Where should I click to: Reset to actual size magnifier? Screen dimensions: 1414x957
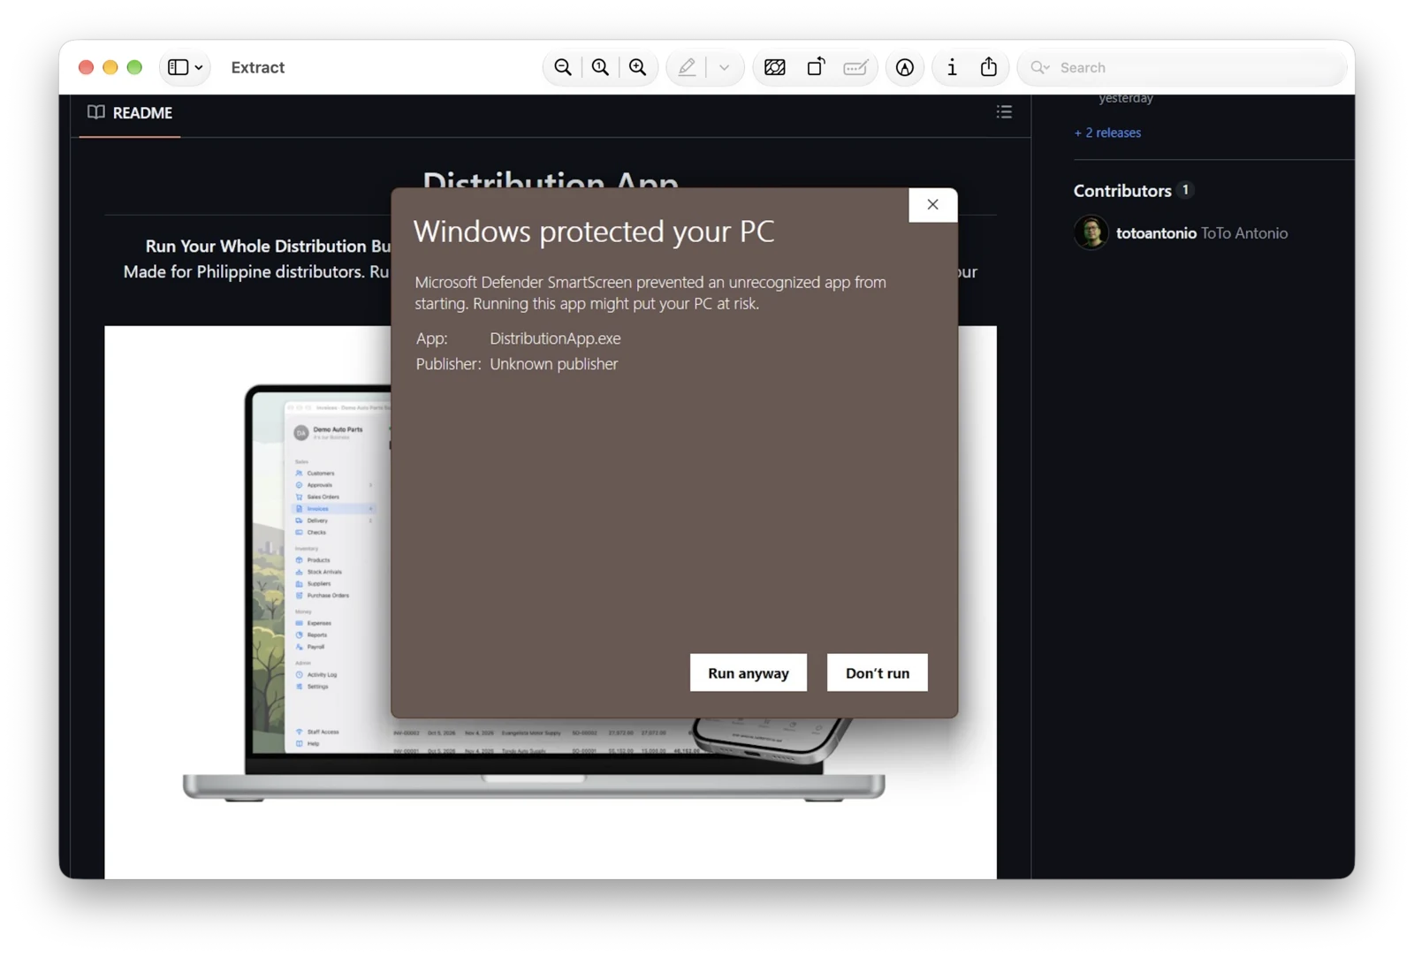(x=600, y=67)
